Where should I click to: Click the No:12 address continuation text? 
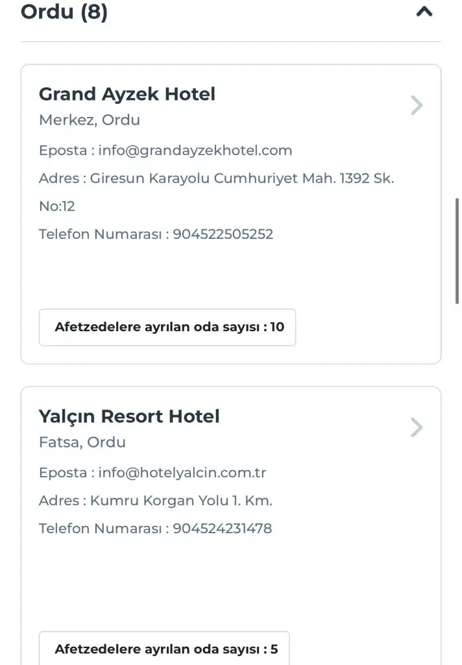pos(57,207)
